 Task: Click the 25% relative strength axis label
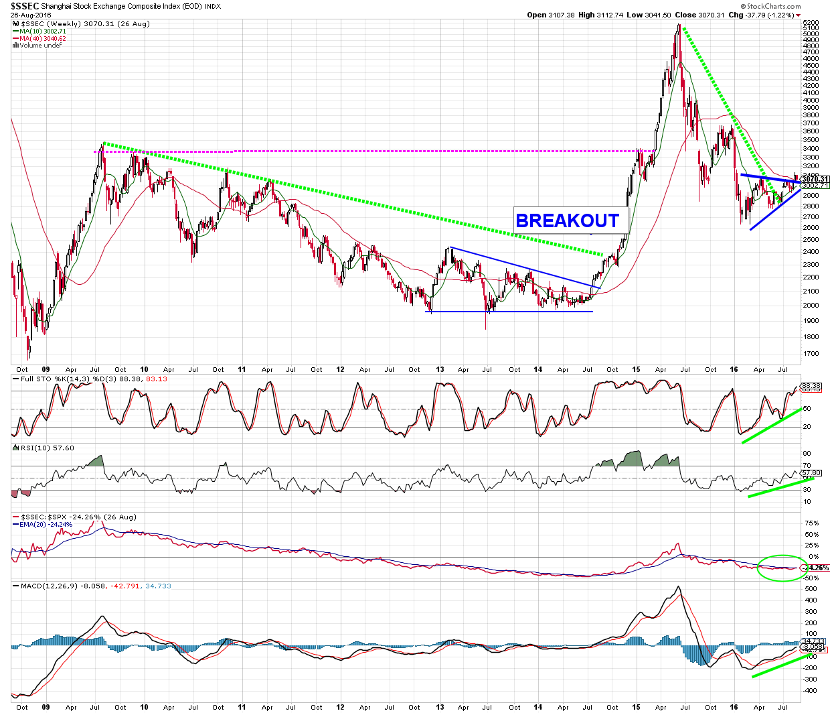pos(811,545)
